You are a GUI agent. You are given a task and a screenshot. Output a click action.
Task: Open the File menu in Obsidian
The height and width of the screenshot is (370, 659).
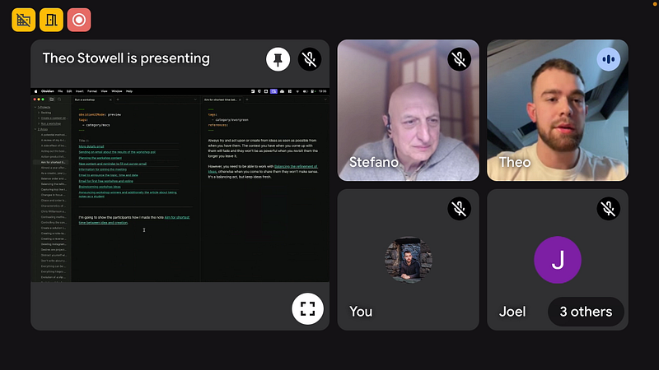tap(60, 91)
